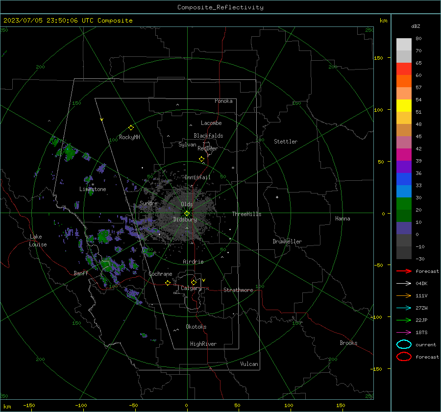Screen dimensions: 441x412
Task: Click the green reflectivity cell north of Banff
Action: click(104, 236)
